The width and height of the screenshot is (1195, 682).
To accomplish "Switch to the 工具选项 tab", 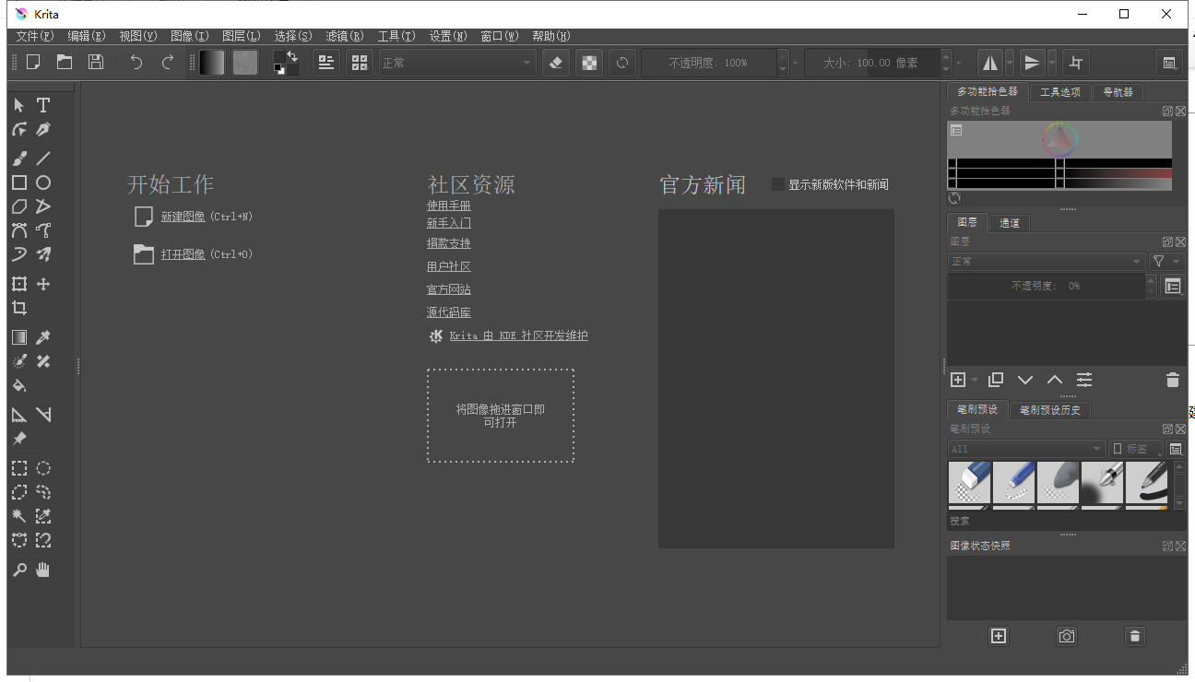I will point(1059,92).
